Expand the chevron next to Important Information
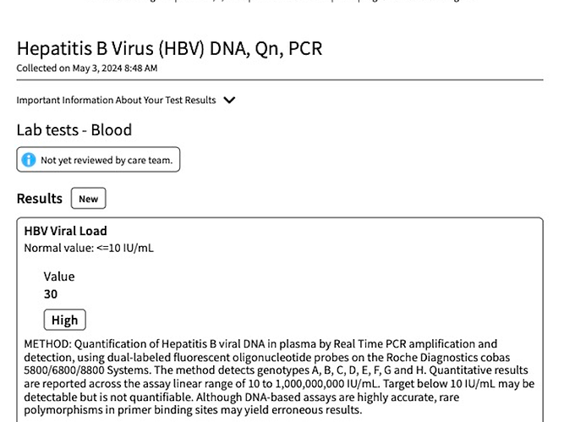The height and width of the screenshot is (422, 564). (229, 100)
